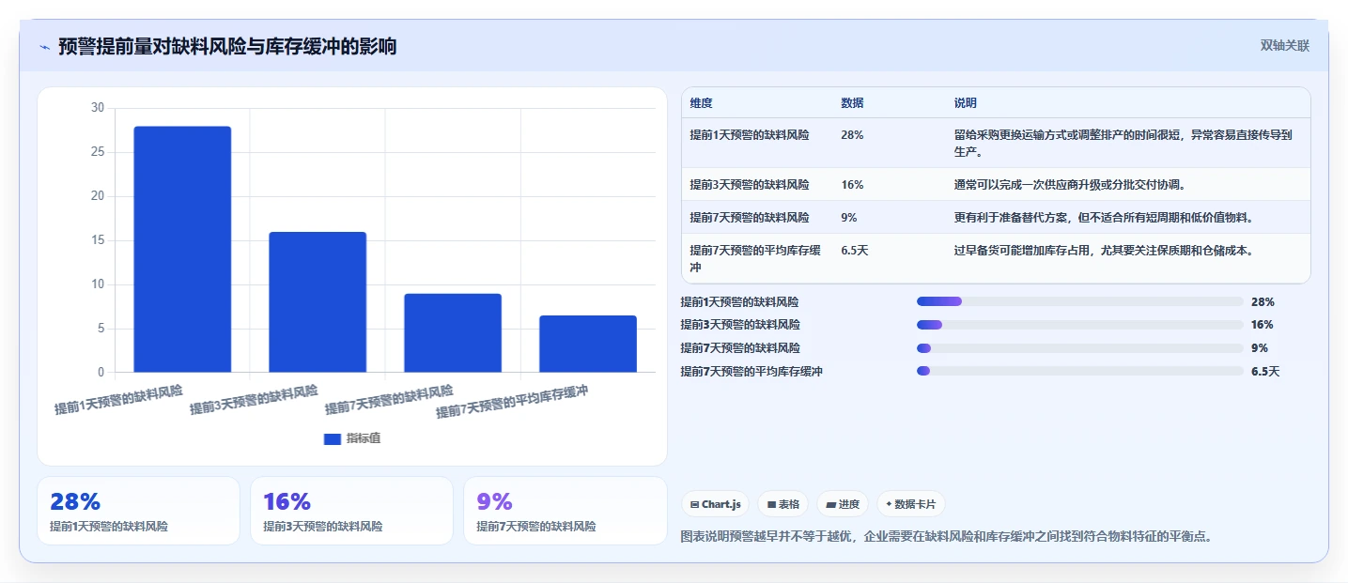This screenshot has height=583, width=1348.
Task: Click the chart bar for 提前7天预警的缺料风险
Action: (x=453, y=332)
